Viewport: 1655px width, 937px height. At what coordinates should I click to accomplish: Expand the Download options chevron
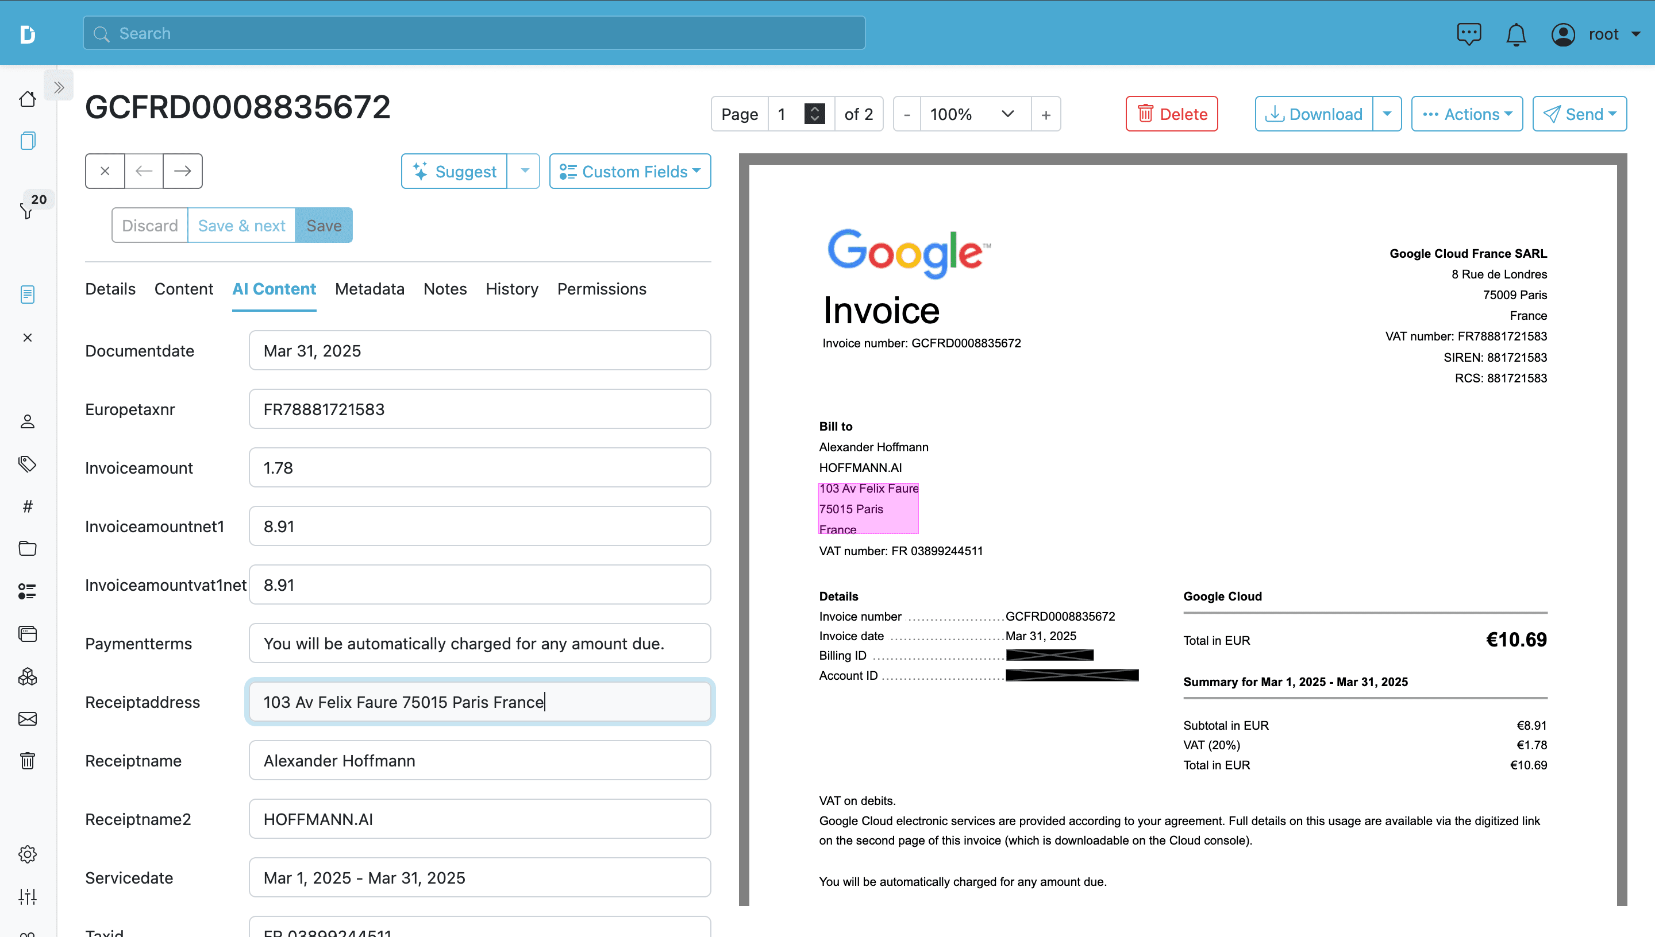(x=1388, y=114)
